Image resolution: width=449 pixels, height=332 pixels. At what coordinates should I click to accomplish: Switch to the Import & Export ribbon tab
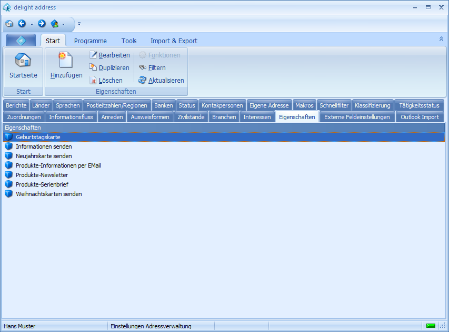click(x=174, y=41)
